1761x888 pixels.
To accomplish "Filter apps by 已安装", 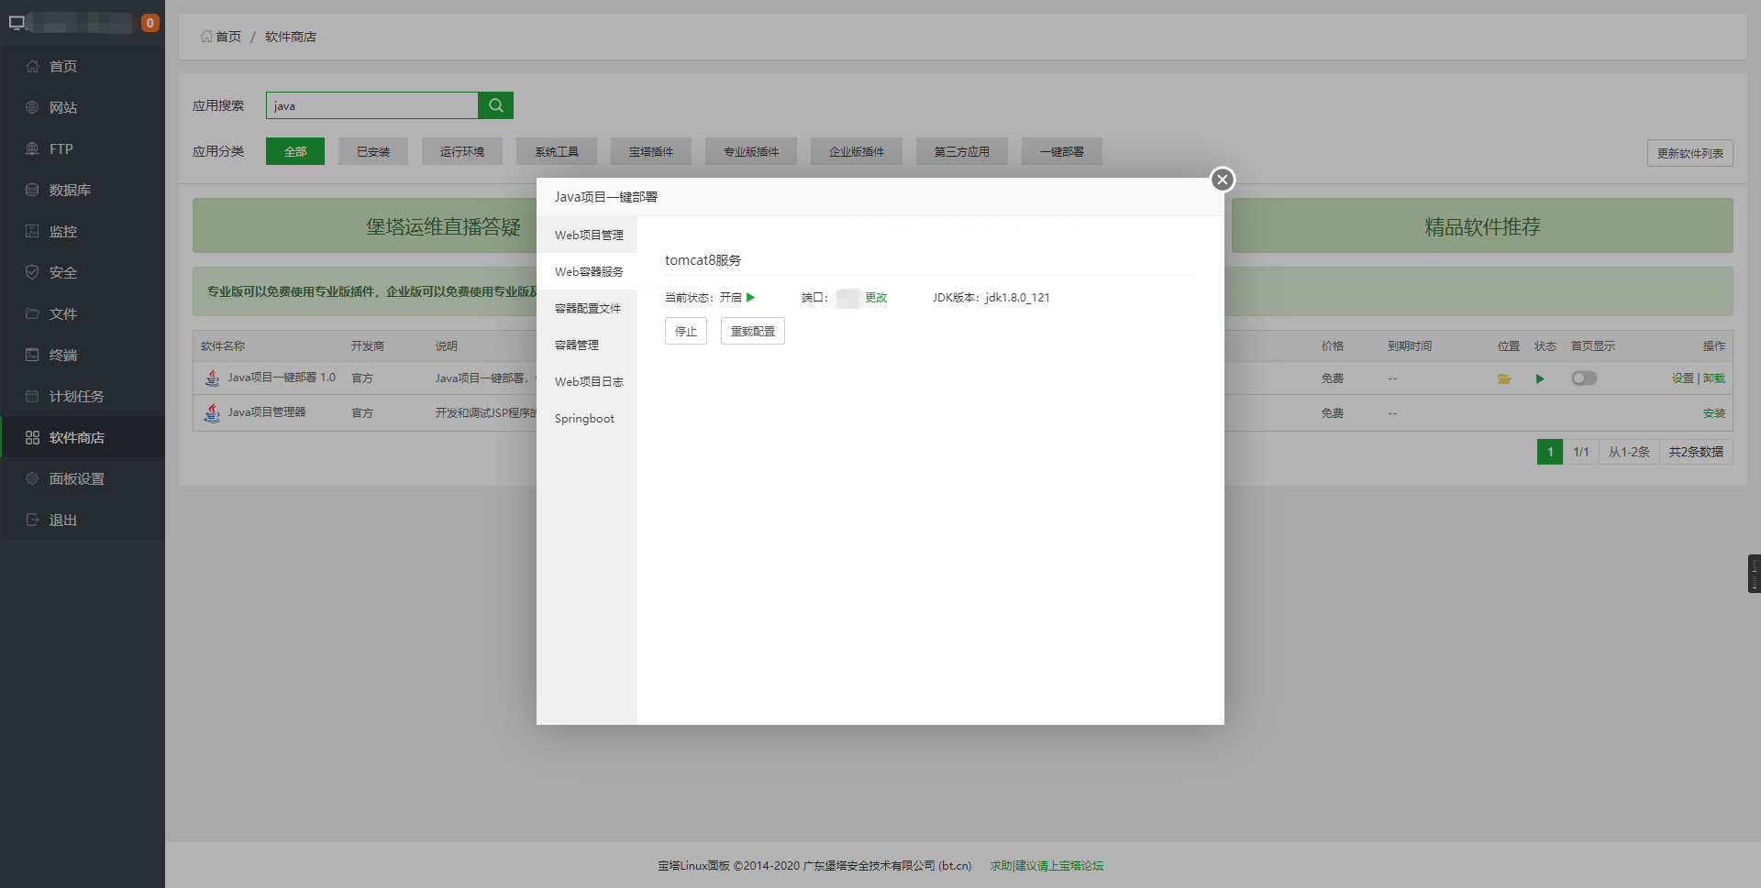I will click(373, 151).
